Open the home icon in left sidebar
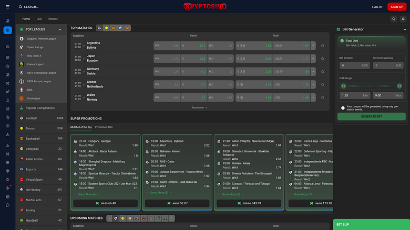The image size is (410, 230). pos(7,47)
